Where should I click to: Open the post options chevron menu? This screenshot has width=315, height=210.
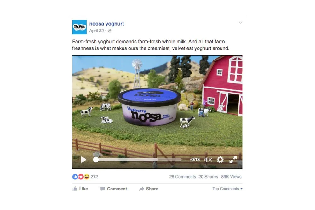point(240,22)
